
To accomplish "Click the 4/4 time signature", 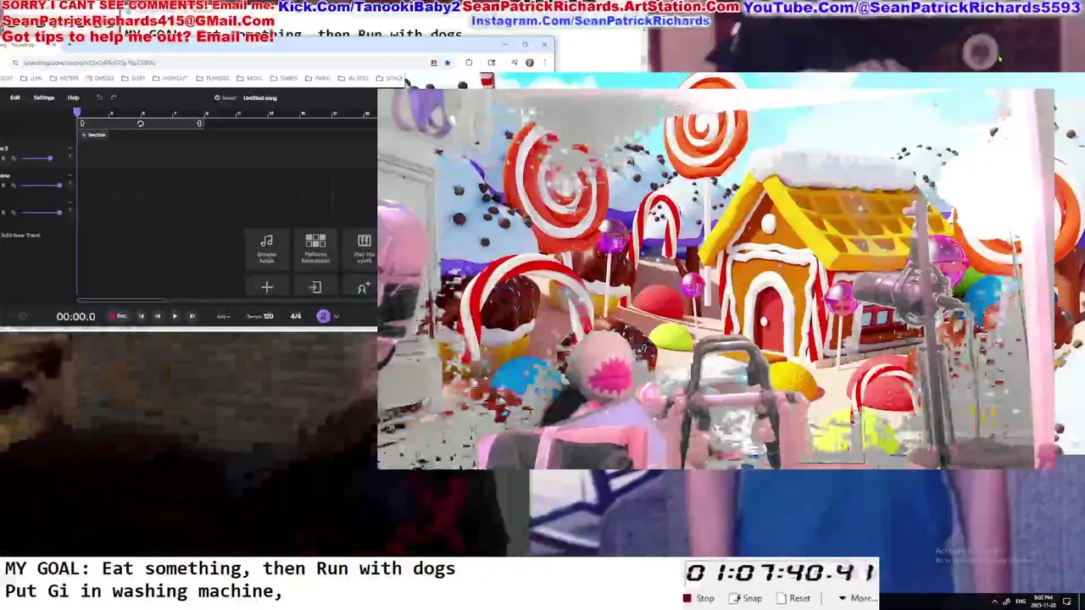I will point(296,317).
